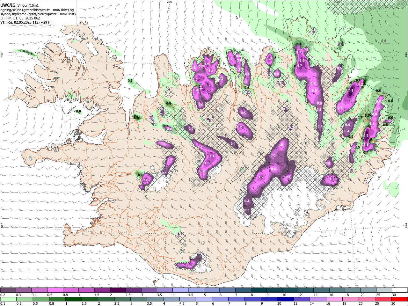The height and width of the screenshot is (306, 408).
Task: Click the lilac rain swatch labeled 14
Action: [318, 299]
